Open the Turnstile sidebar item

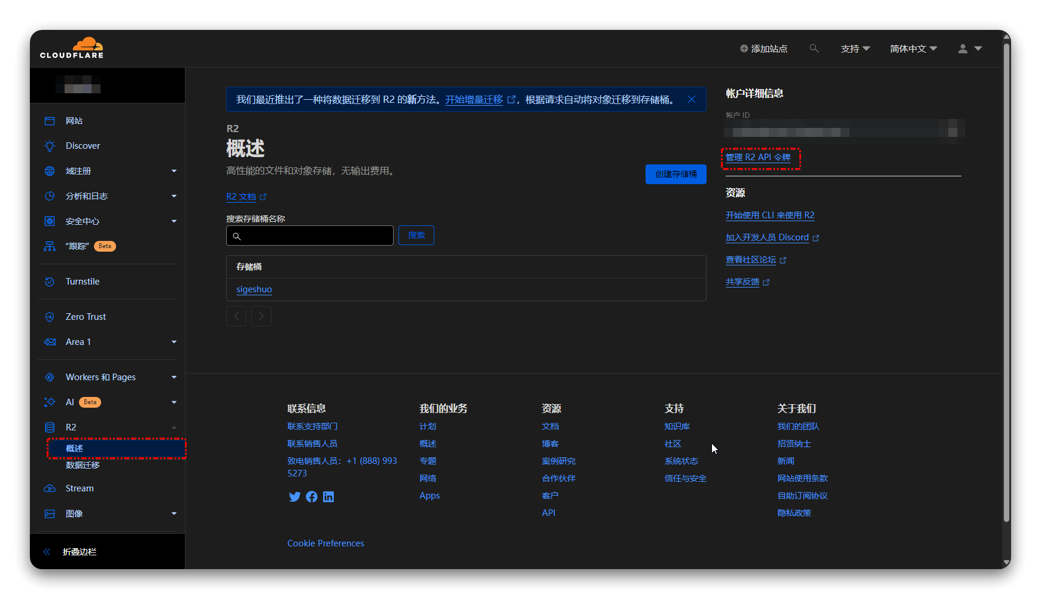coord(83,282)
